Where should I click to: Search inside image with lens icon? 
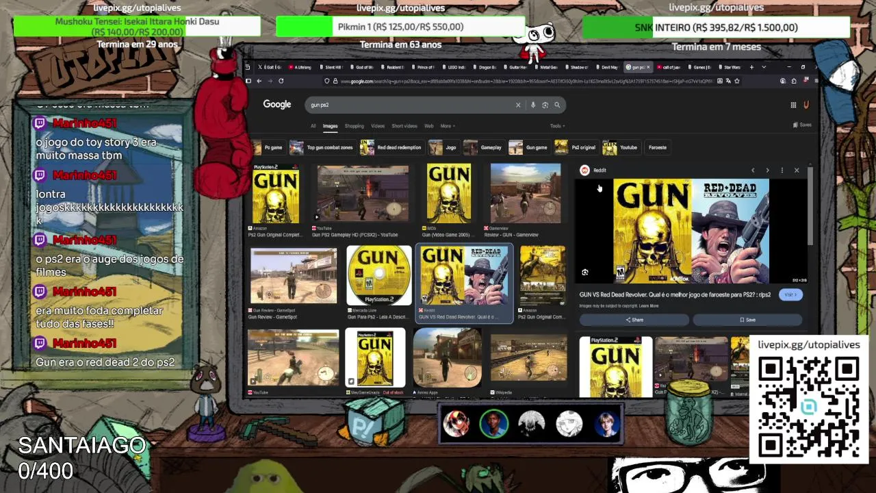pos(585,273)
